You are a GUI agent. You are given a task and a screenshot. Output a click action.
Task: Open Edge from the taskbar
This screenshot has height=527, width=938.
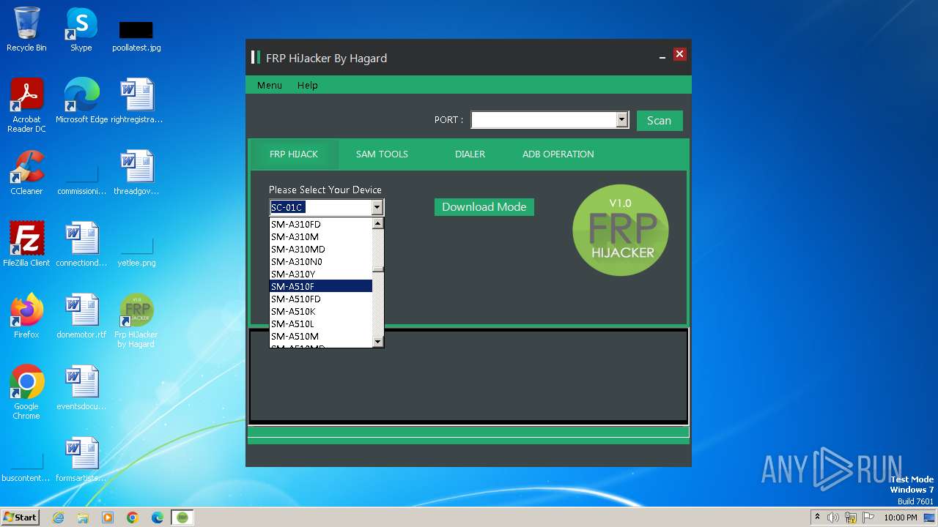pyautogui.click(x=158, y=517)
